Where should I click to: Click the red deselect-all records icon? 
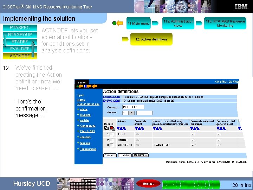(x=112, y=128)
